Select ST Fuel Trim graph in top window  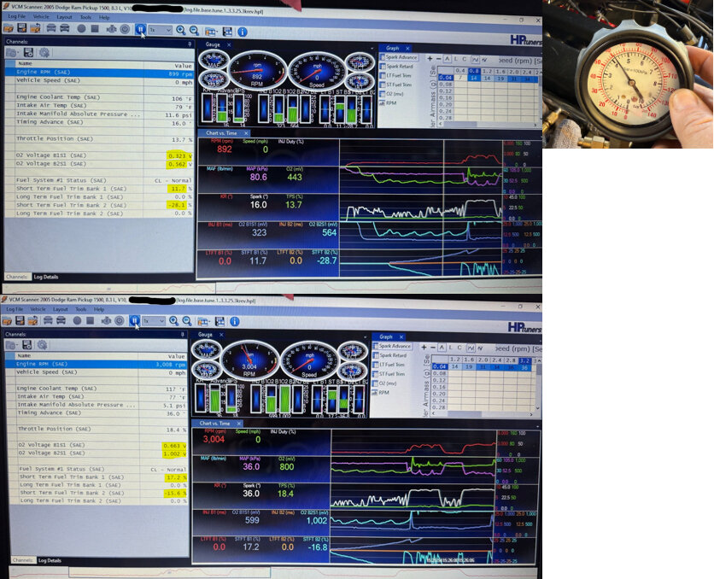point(395,85)
